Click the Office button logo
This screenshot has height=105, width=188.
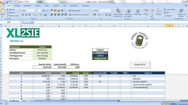(x=2, y=3)
